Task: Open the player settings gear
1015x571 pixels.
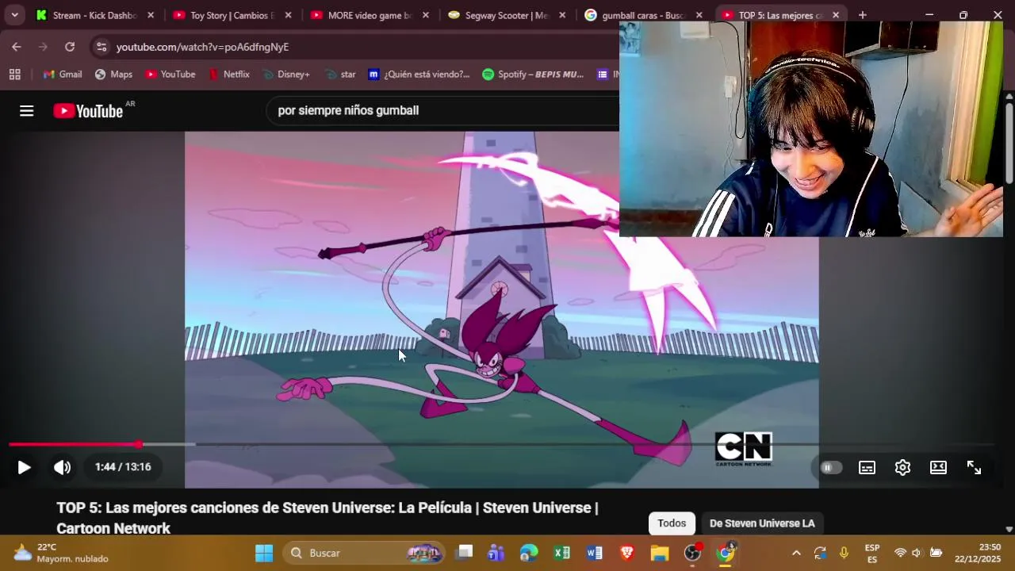Action: 902,468
